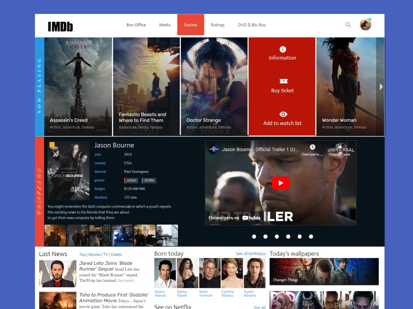Open the search magnifier icon

[x=348, y=25]
